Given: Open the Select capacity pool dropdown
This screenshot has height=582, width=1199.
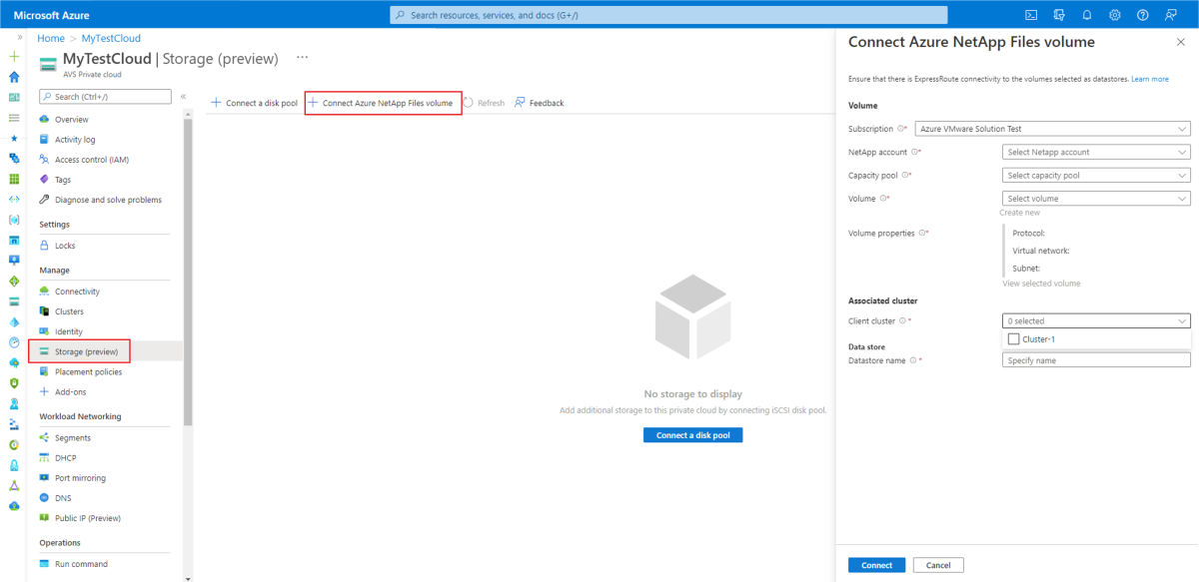Looking at the screenshot, I should [1096, 175].
